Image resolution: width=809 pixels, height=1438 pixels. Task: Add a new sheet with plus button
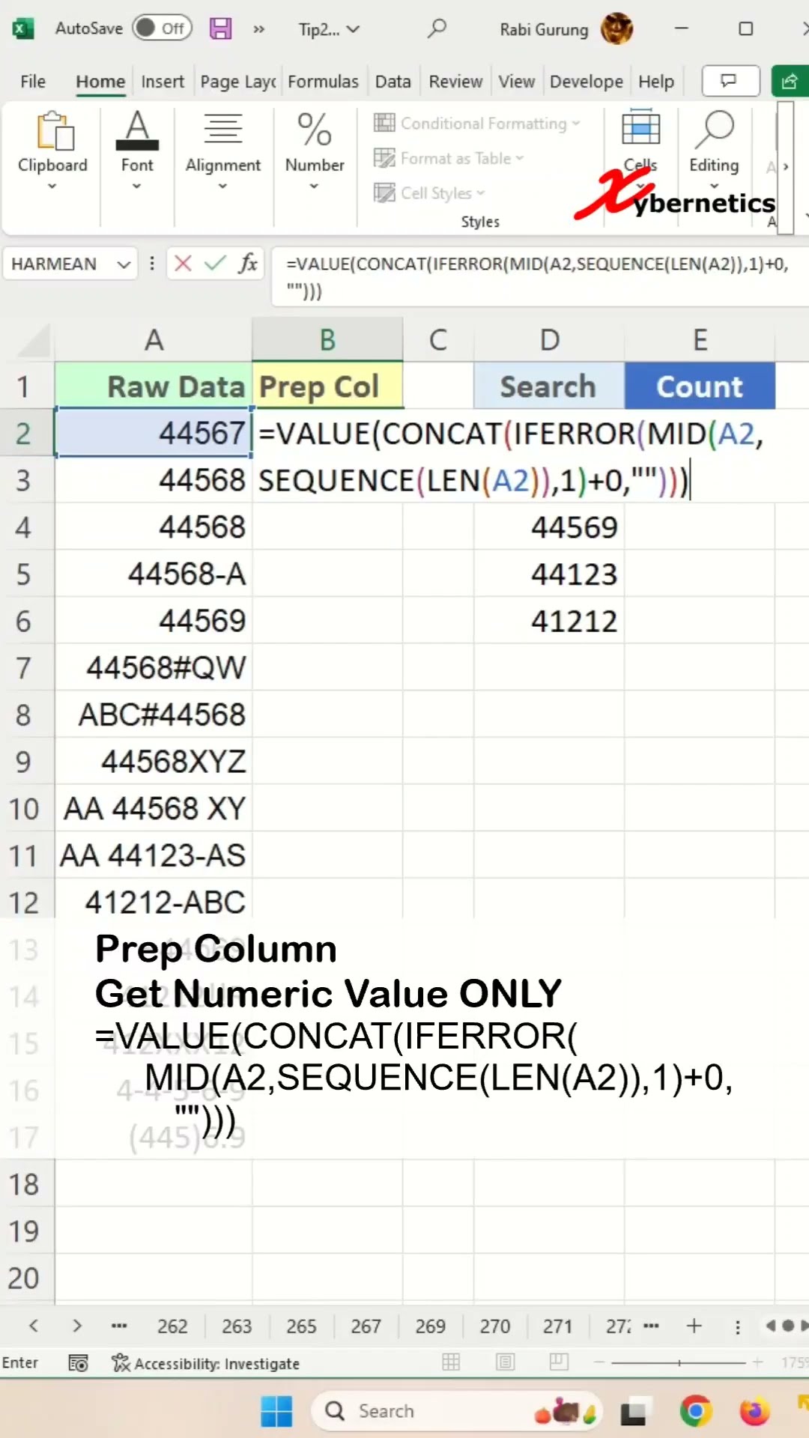click(x=694, y=1326)
